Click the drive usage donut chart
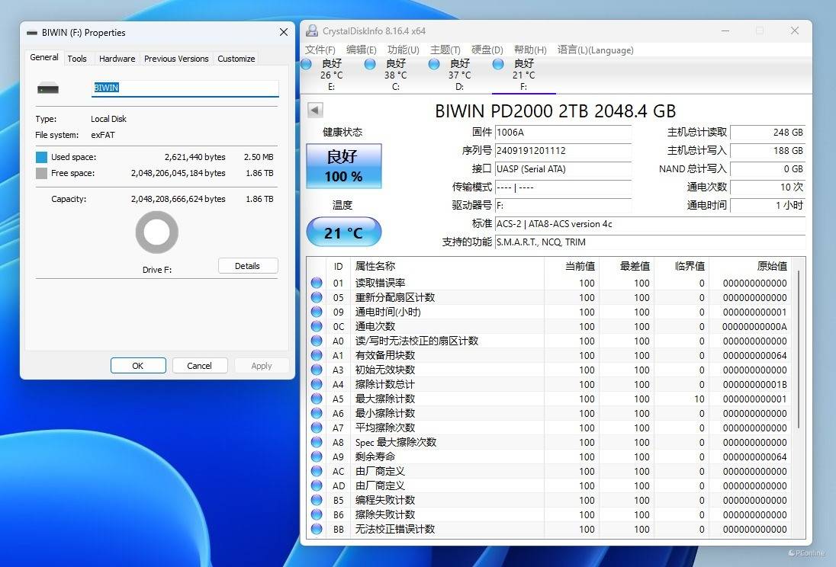836x567 pixels. pyautogui.click(x=157, y=232)
